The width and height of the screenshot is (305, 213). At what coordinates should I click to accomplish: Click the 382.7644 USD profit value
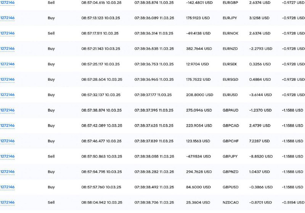pyautogui.click(x=199, y=49)
